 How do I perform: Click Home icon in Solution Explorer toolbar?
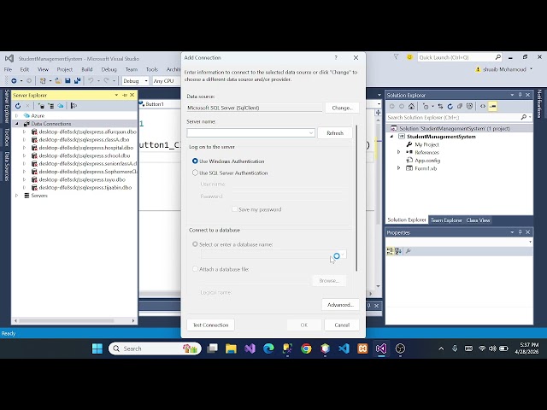tap(412, 106)
